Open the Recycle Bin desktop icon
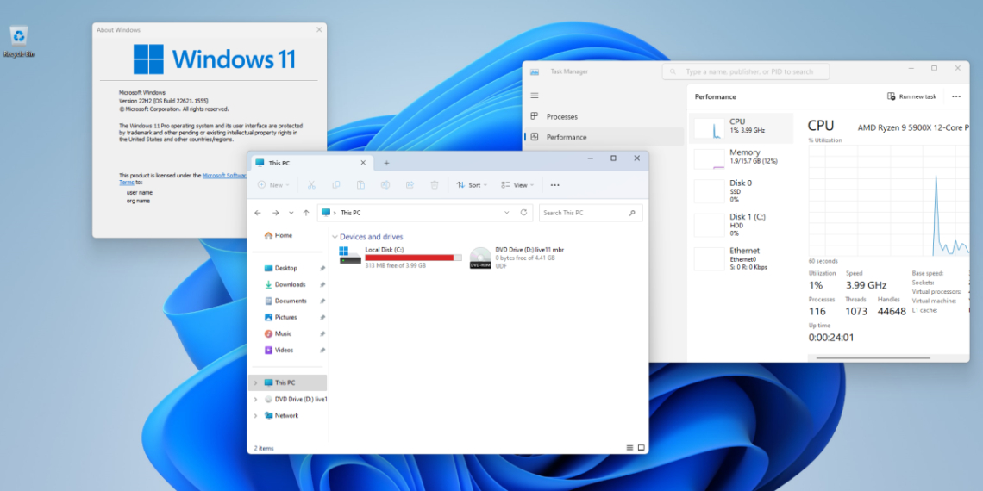Screen dimensions: 983x491 [18, 37]
